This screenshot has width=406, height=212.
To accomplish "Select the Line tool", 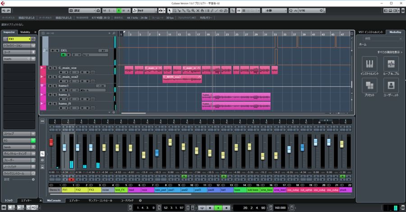I will [x=217, y=11].
